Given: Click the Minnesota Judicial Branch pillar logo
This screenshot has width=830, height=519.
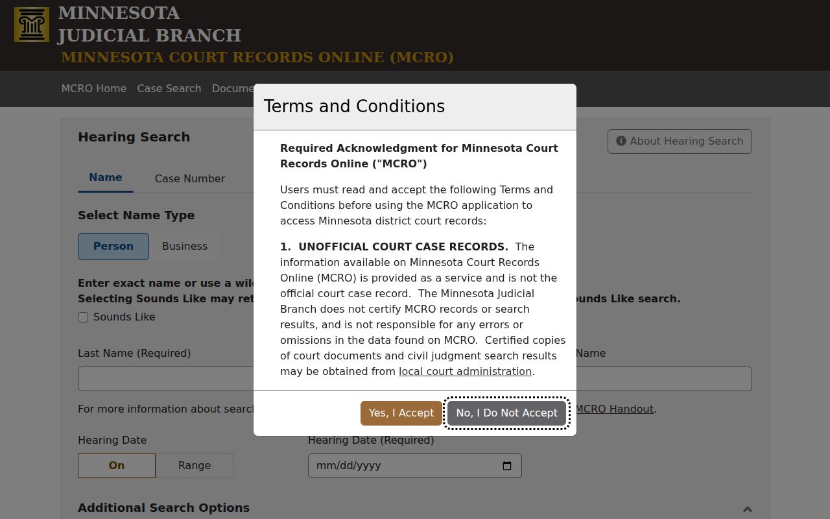Looking at the screenshot, I should [32, 25].
